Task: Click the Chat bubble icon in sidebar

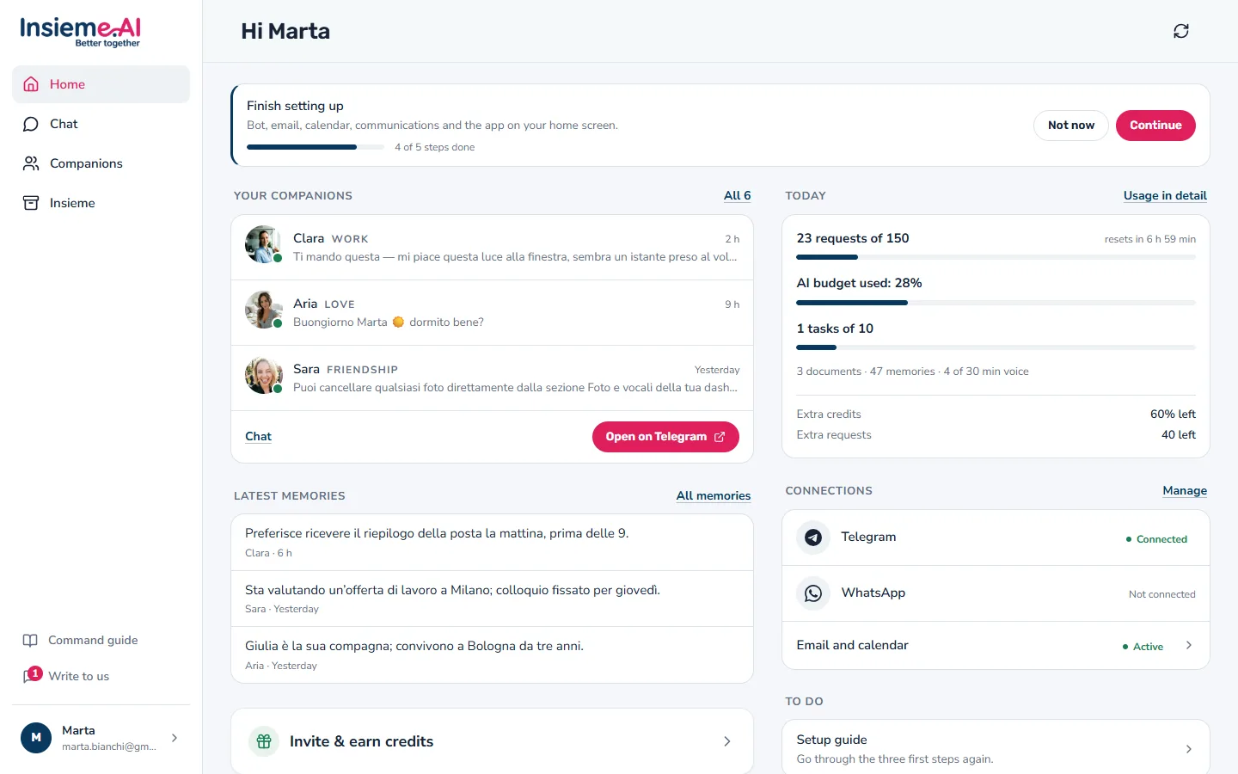Action: [x=31, y=124]
